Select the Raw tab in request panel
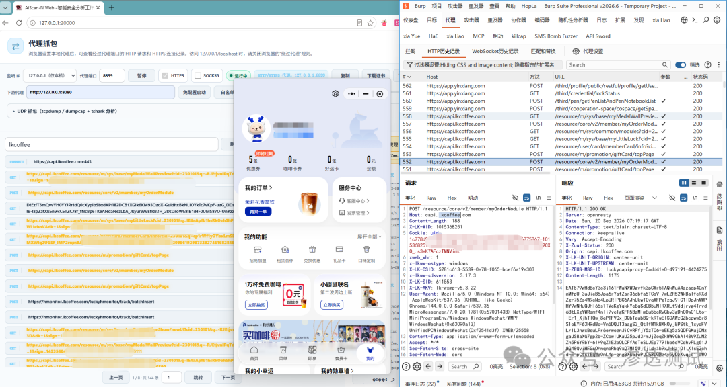Screen dimensions: 727x387 click(x=431, y=198)
